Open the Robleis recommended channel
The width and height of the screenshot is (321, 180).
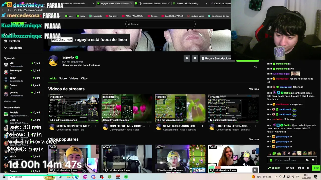click(22, 114)
